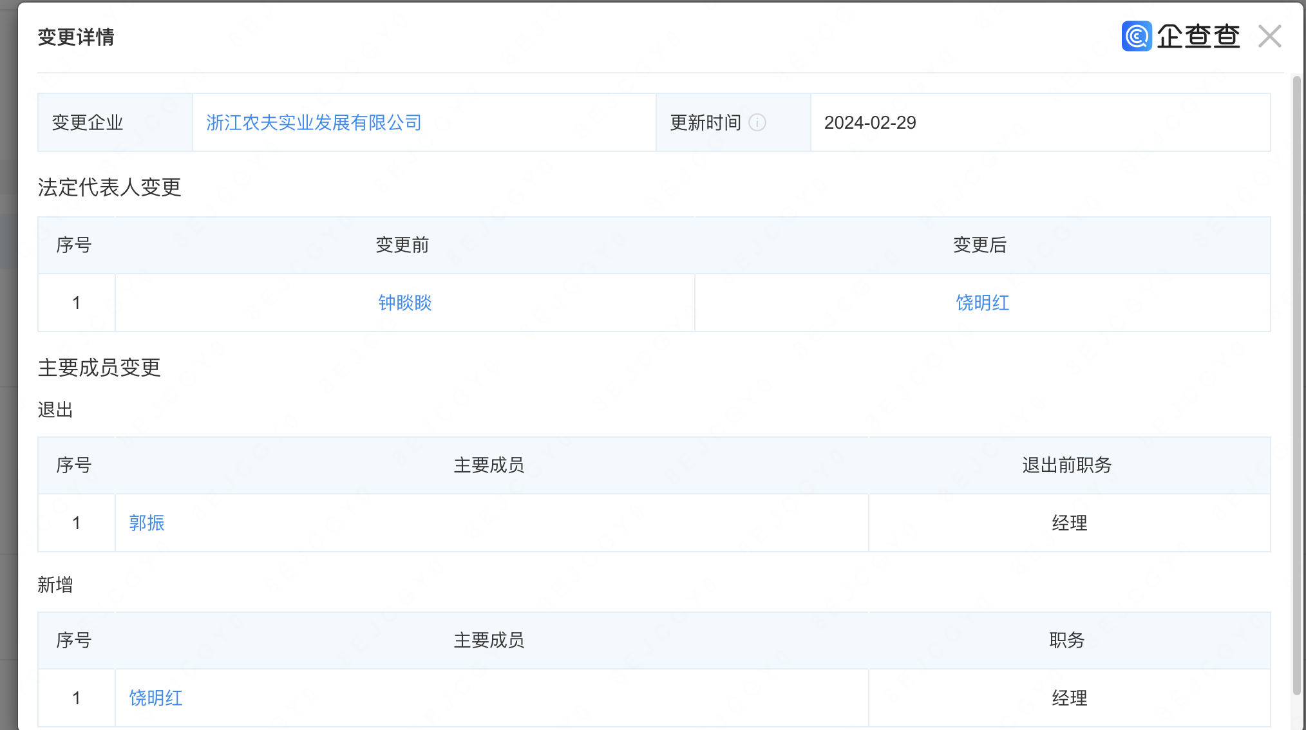The width and height of the screenshot is (1306, 730).
Task: Click the 经理 cell in 郭振's row
Action: click(x=1070, y=523)
